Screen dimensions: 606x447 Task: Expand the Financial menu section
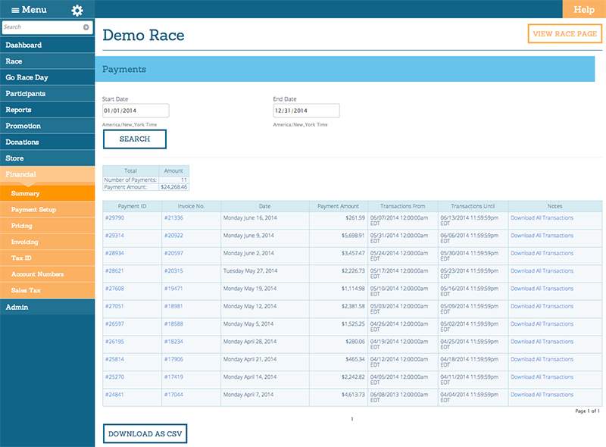coord(47,174)
